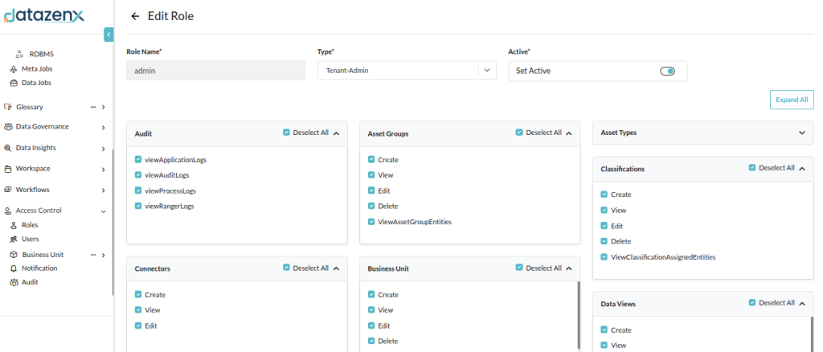The height and width of the screenshot is (352, 823).
Task: Expand the Asset Types panel
Action: tap(801, 133)
